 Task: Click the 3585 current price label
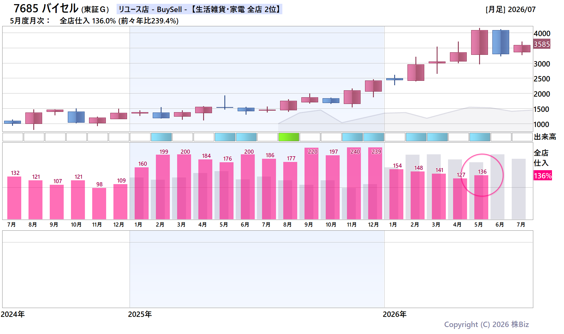(x=542, y=44)
